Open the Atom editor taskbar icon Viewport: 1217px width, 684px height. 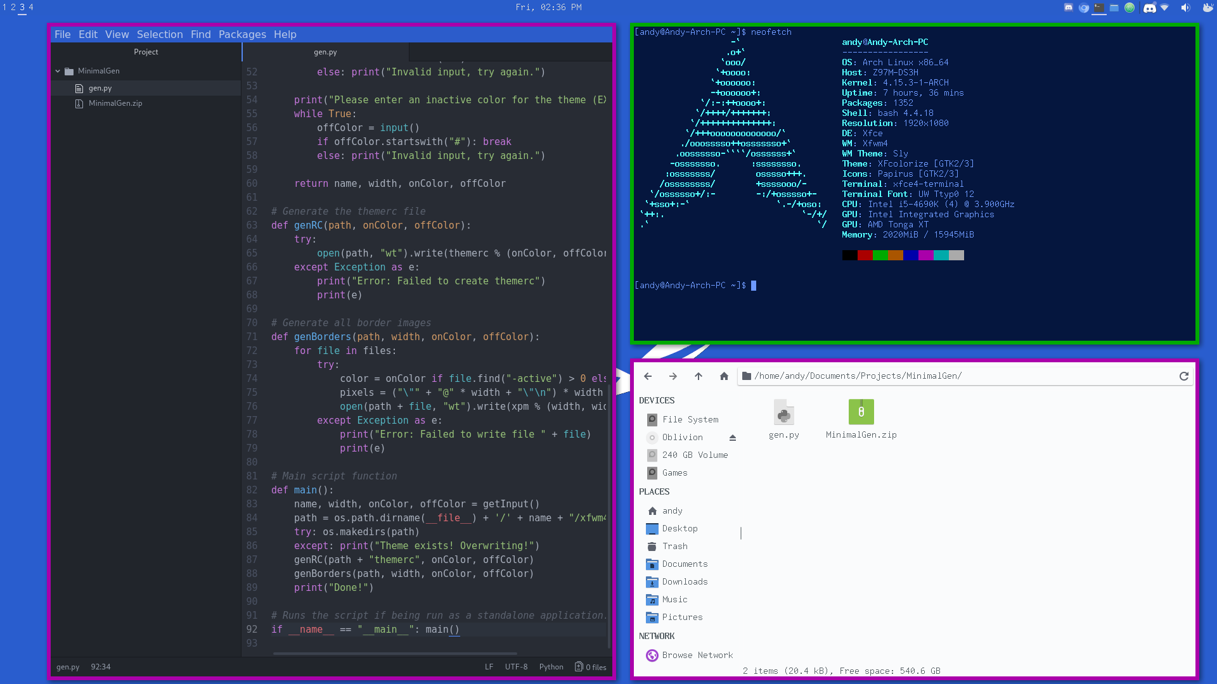point(1130,8)
